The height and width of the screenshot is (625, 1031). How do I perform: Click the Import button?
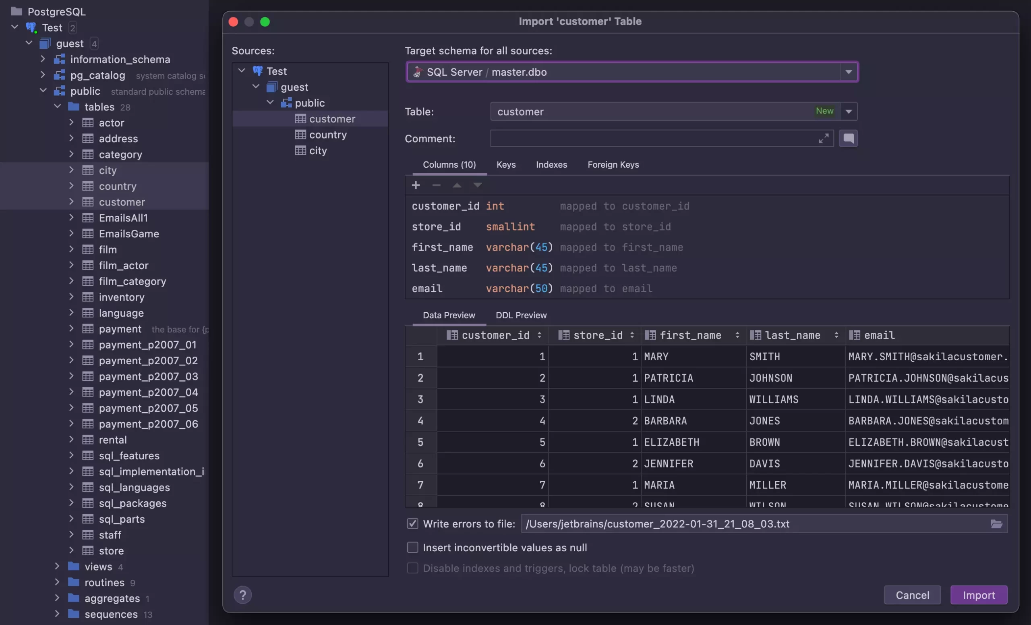click(x=979, y=595)
